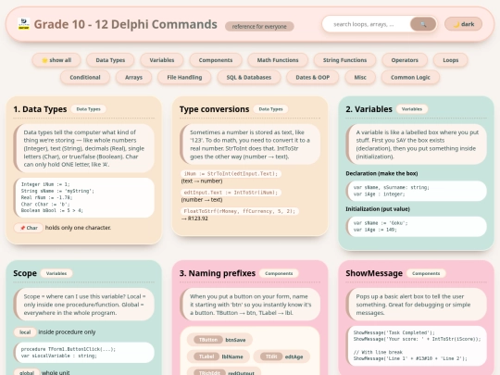Click the 'reference for everyone' badge
This screenshot has height=375, width=500.
click(x=259, y=27)
